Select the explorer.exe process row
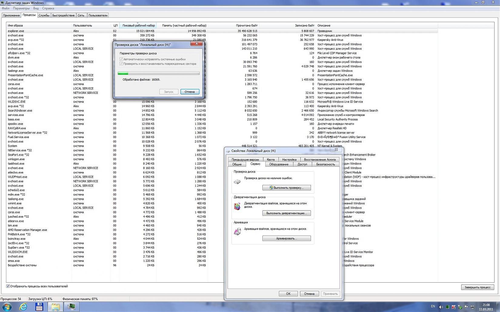Screen dimensions: 500x312 click(16, 31)
